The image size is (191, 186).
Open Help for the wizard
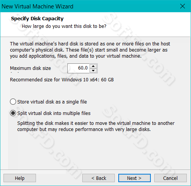coord(20,178)
